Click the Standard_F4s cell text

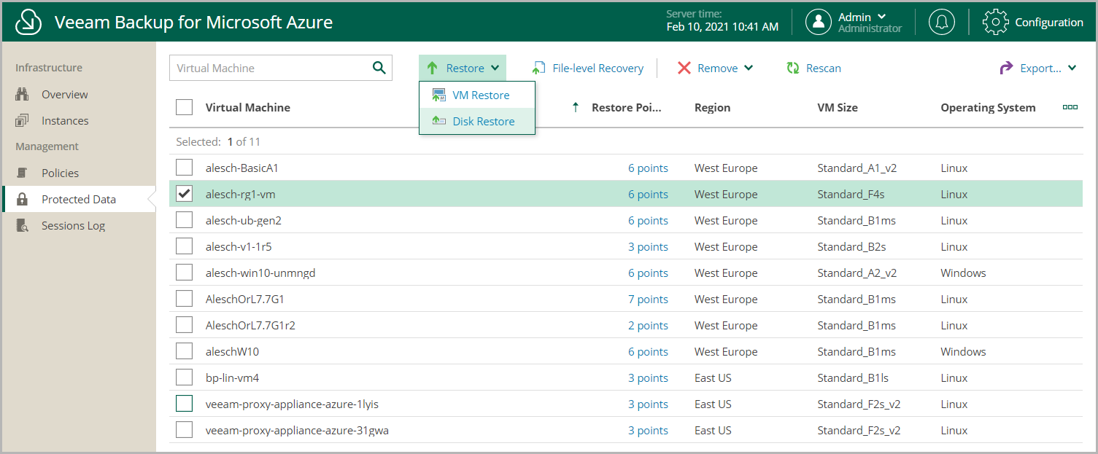point(851,194)
